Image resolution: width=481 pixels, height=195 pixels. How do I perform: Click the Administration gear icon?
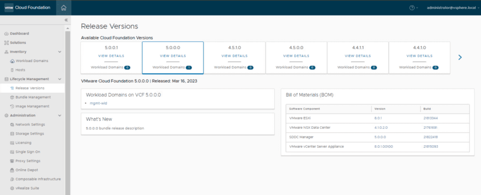[x=7, y=116]
